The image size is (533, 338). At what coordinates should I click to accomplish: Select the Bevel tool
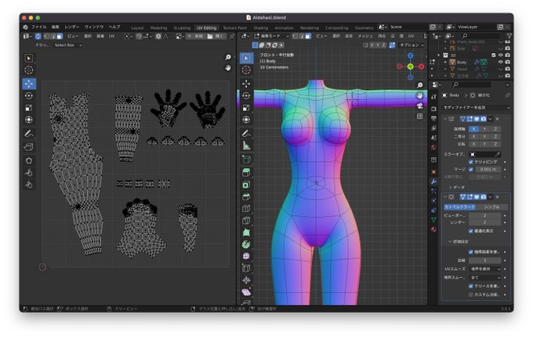246,196
